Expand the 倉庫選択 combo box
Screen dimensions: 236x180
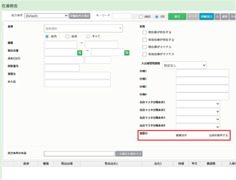tap(83, 28)
